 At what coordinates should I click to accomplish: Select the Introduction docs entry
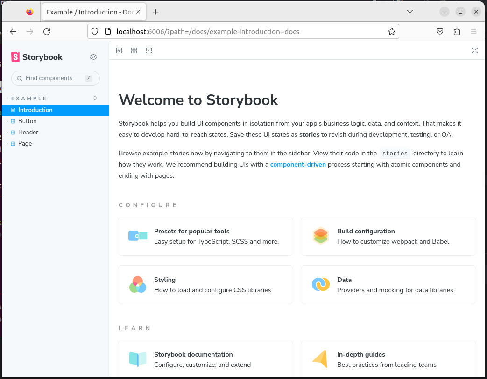pos(56,110)
